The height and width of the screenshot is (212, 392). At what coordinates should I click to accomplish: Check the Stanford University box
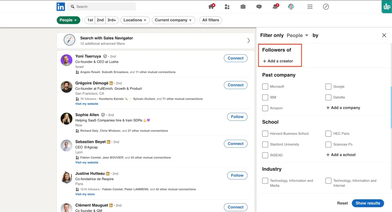[x=265, y=144]
